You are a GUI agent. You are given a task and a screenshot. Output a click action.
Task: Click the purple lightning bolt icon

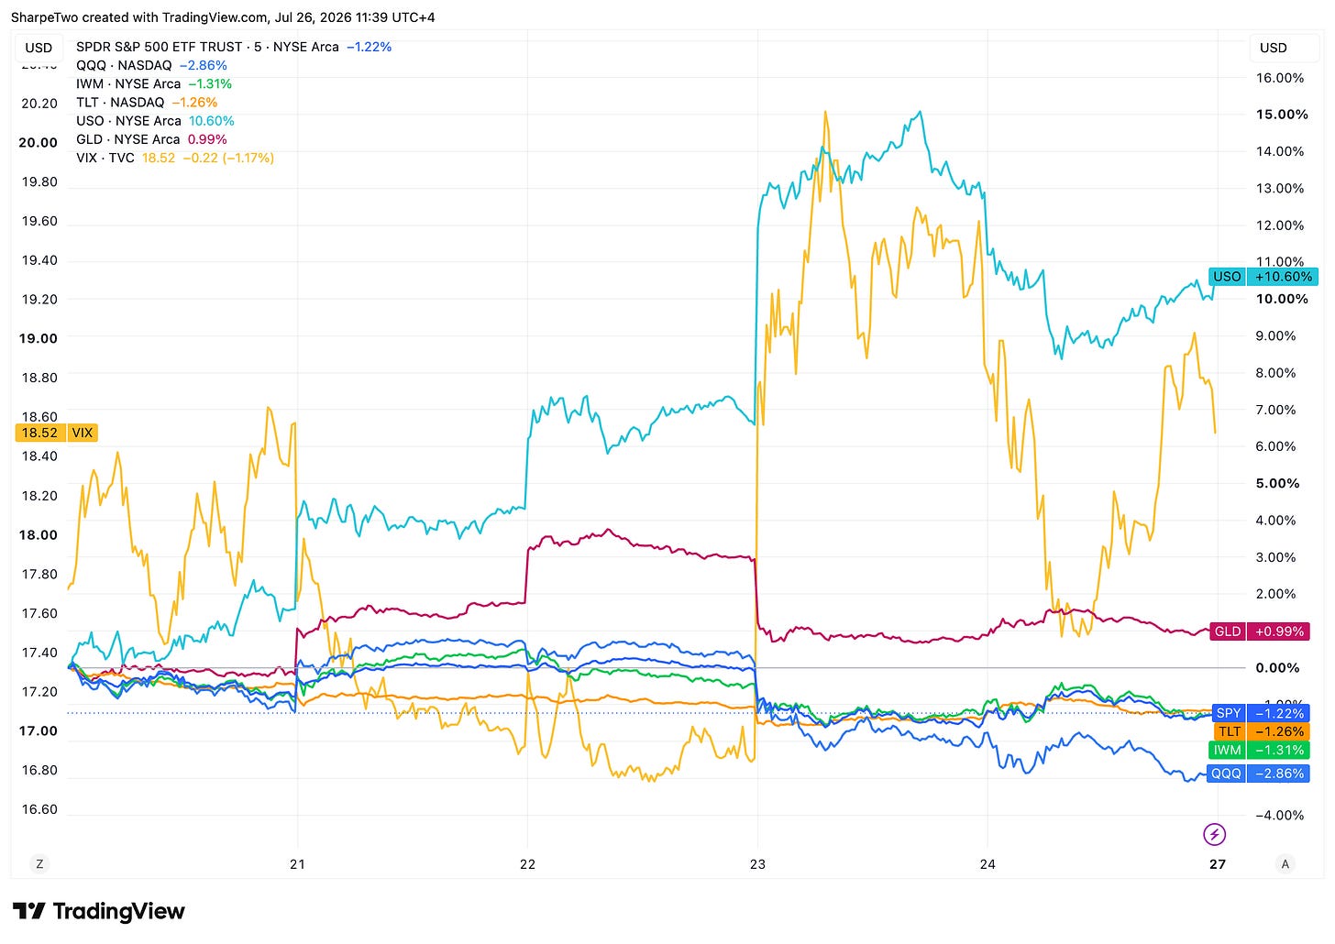coord(1214,834)
